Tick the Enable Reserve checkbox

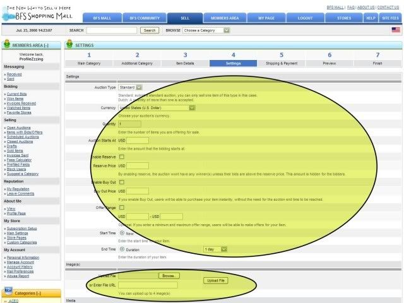[122, 157]
